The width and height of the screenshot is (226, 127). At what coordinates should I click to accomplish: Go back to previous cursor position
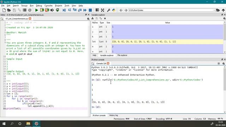click(121, 10)
